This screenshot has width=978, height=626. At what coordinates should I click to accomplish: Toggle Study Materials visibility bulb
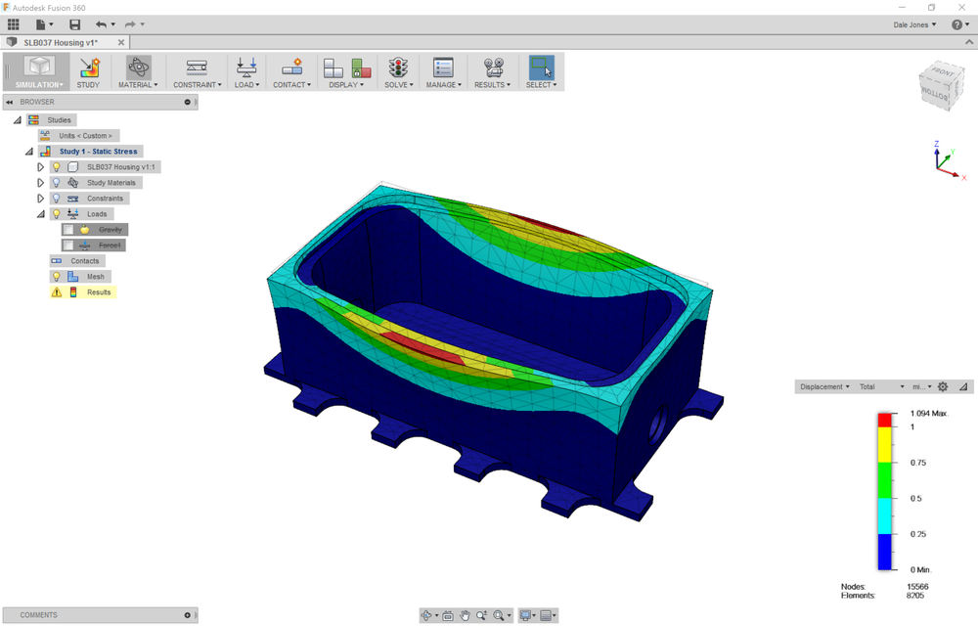[56, 183]
